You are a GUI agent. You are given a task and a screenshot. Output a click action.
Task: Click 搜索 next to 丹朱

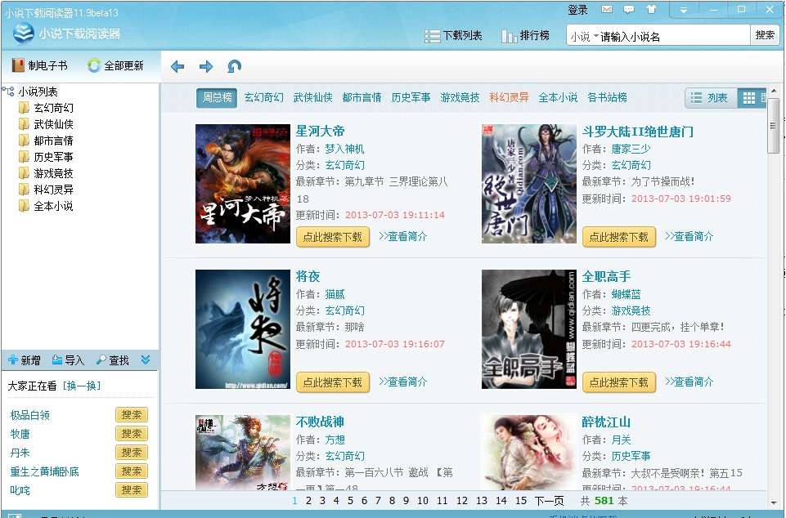coord(132,453)
